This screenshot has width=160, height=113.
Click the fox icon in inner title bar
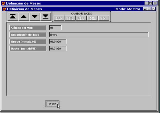4,9
